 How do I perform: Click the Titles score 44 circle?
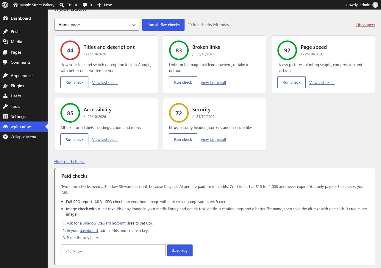pos(70,50)
